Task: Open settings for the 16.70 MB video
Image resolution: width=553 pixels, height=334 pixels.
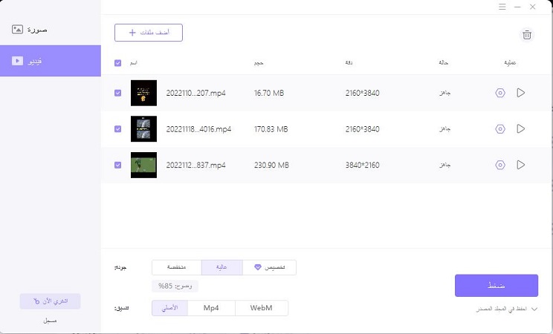Action: tap(500, 93)
